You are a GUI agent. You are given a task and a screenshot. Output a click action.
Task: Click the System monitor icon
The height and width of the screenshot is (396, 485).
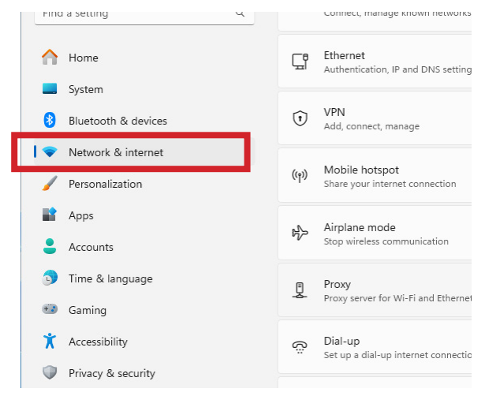point(50,89)
